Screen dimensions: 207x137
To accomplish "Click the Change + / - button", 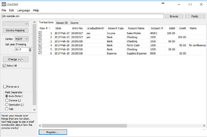I will coord(16,60).
